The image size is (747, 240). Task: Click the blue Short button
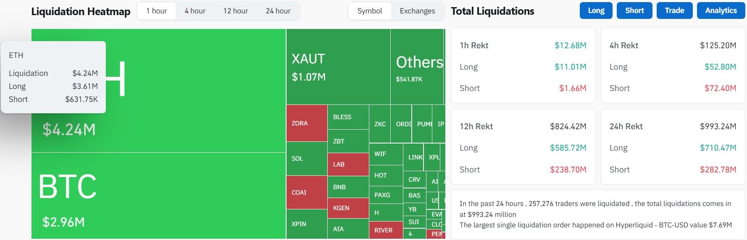(634, 10)
